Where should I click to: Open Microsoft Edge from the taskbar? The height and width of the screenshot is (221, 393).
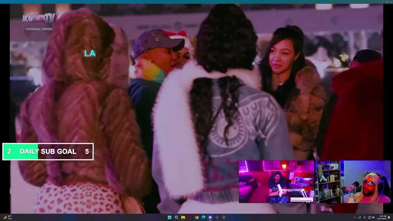pyautogui.click(x=203, y=217)
